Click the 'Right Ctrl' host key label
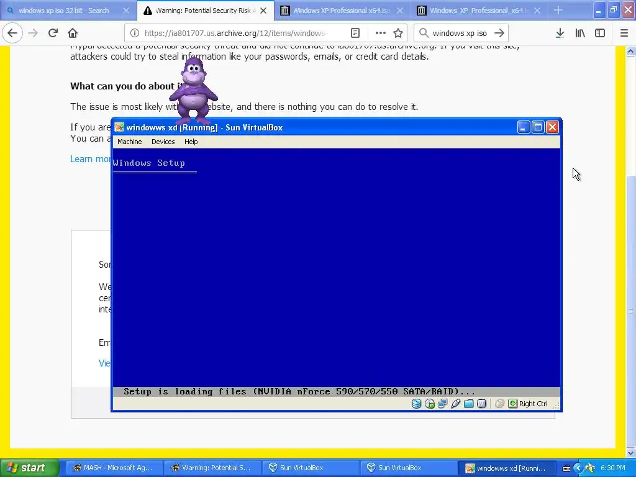The image size is (636, 477). click(533, 404)
